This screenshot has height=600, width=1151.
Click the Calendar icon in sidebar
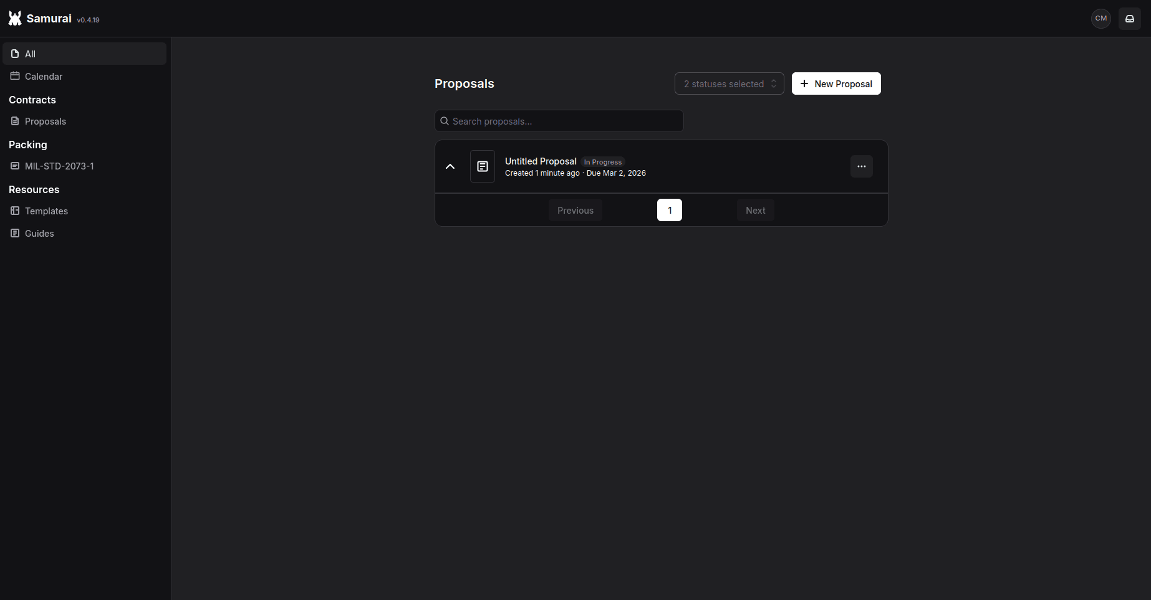[x=15, y=76]
